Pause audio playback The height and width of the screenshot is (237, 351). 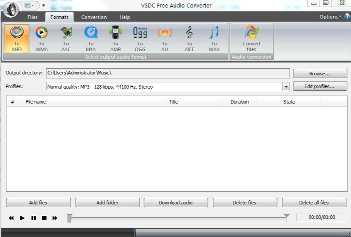pyautogui.click(x=33, y=218)
